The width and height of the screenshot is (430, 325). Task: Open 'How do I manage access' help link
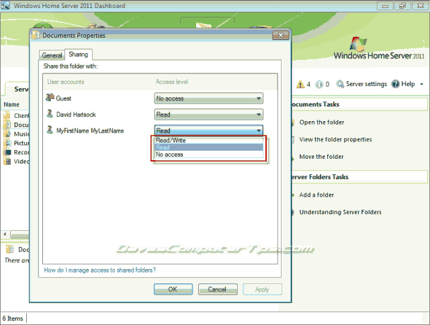click(100, 270)
